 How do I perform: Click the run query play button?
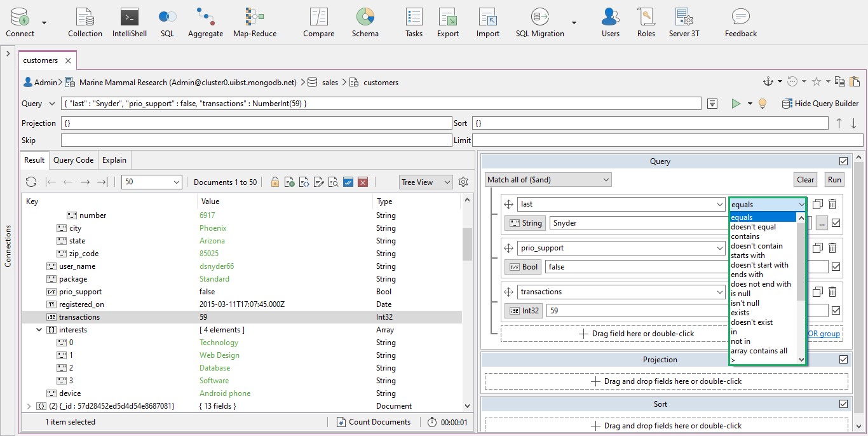click(736, 104)
